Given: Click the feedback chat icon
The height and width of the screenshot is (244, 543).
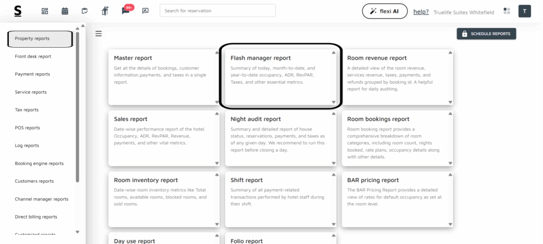Looking at the screenshot, I should click(x=145, y=11).
